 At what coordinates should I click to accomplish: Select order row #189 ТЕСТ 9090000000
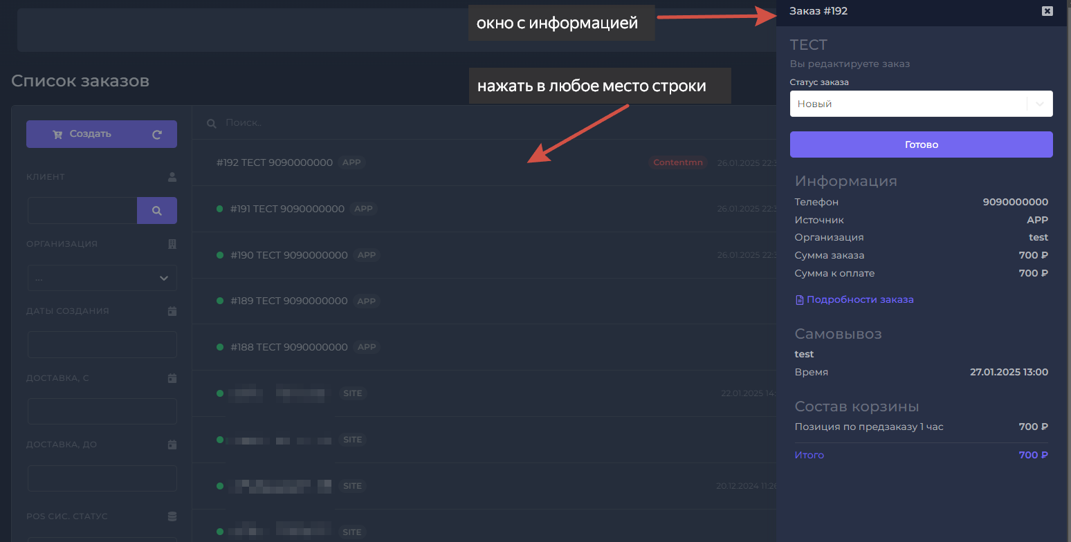(484, 301)
